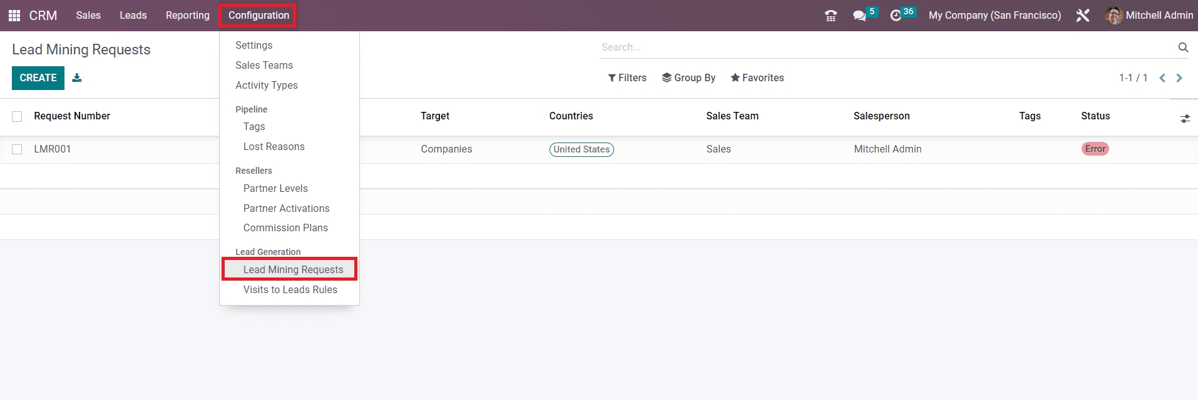
Task: Toggle the select-all header checkbox
Action: pos(17,116)
